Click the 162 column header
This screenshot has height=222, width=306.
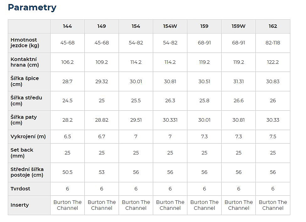click(x=273, y=26)
